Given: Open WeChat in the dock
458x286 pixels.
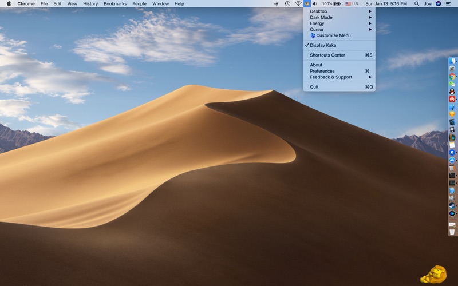Looking at the screenshot, I should click(452, 84).
